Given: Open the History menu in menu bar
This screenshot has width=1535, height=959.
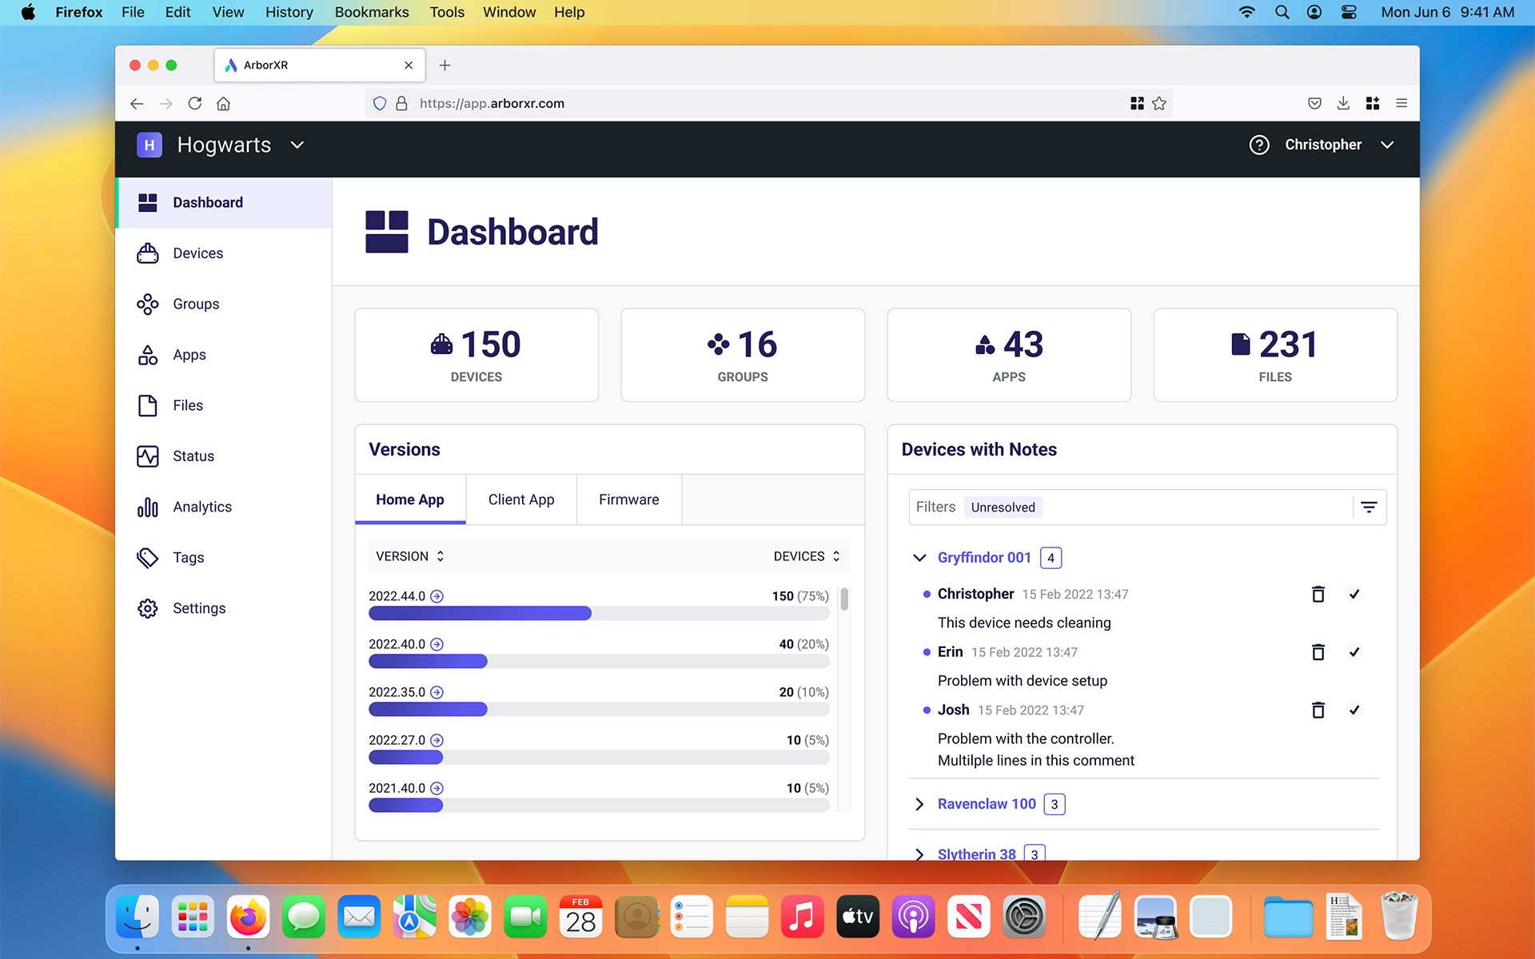Looking at the screenshot, I should (x=289, y=12).
